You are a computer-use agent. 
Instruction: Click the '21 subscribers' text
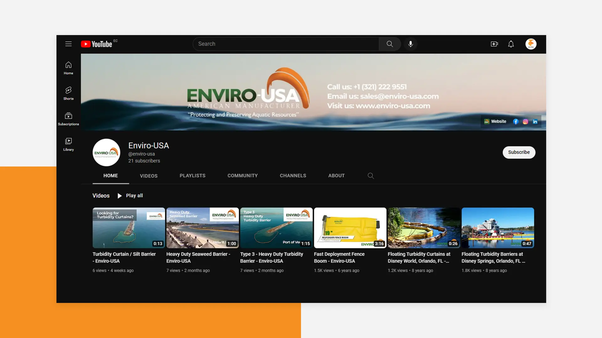click(144, 161)
